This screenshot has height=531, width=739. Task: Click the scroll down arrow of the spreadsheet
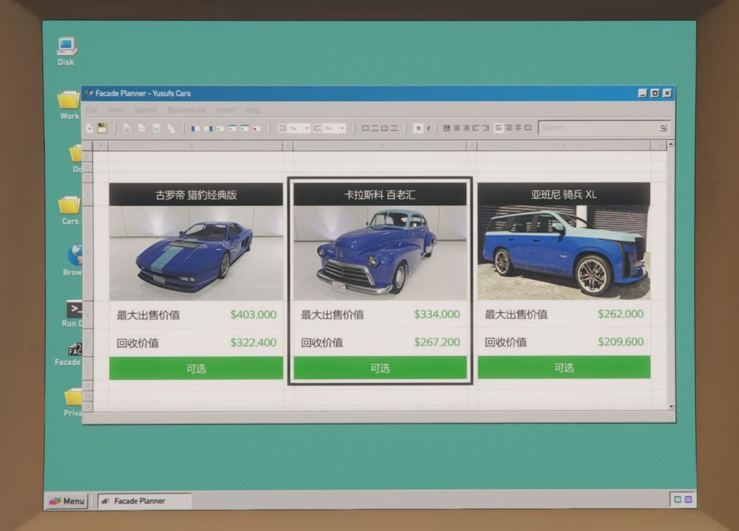[x=670, y=406]
